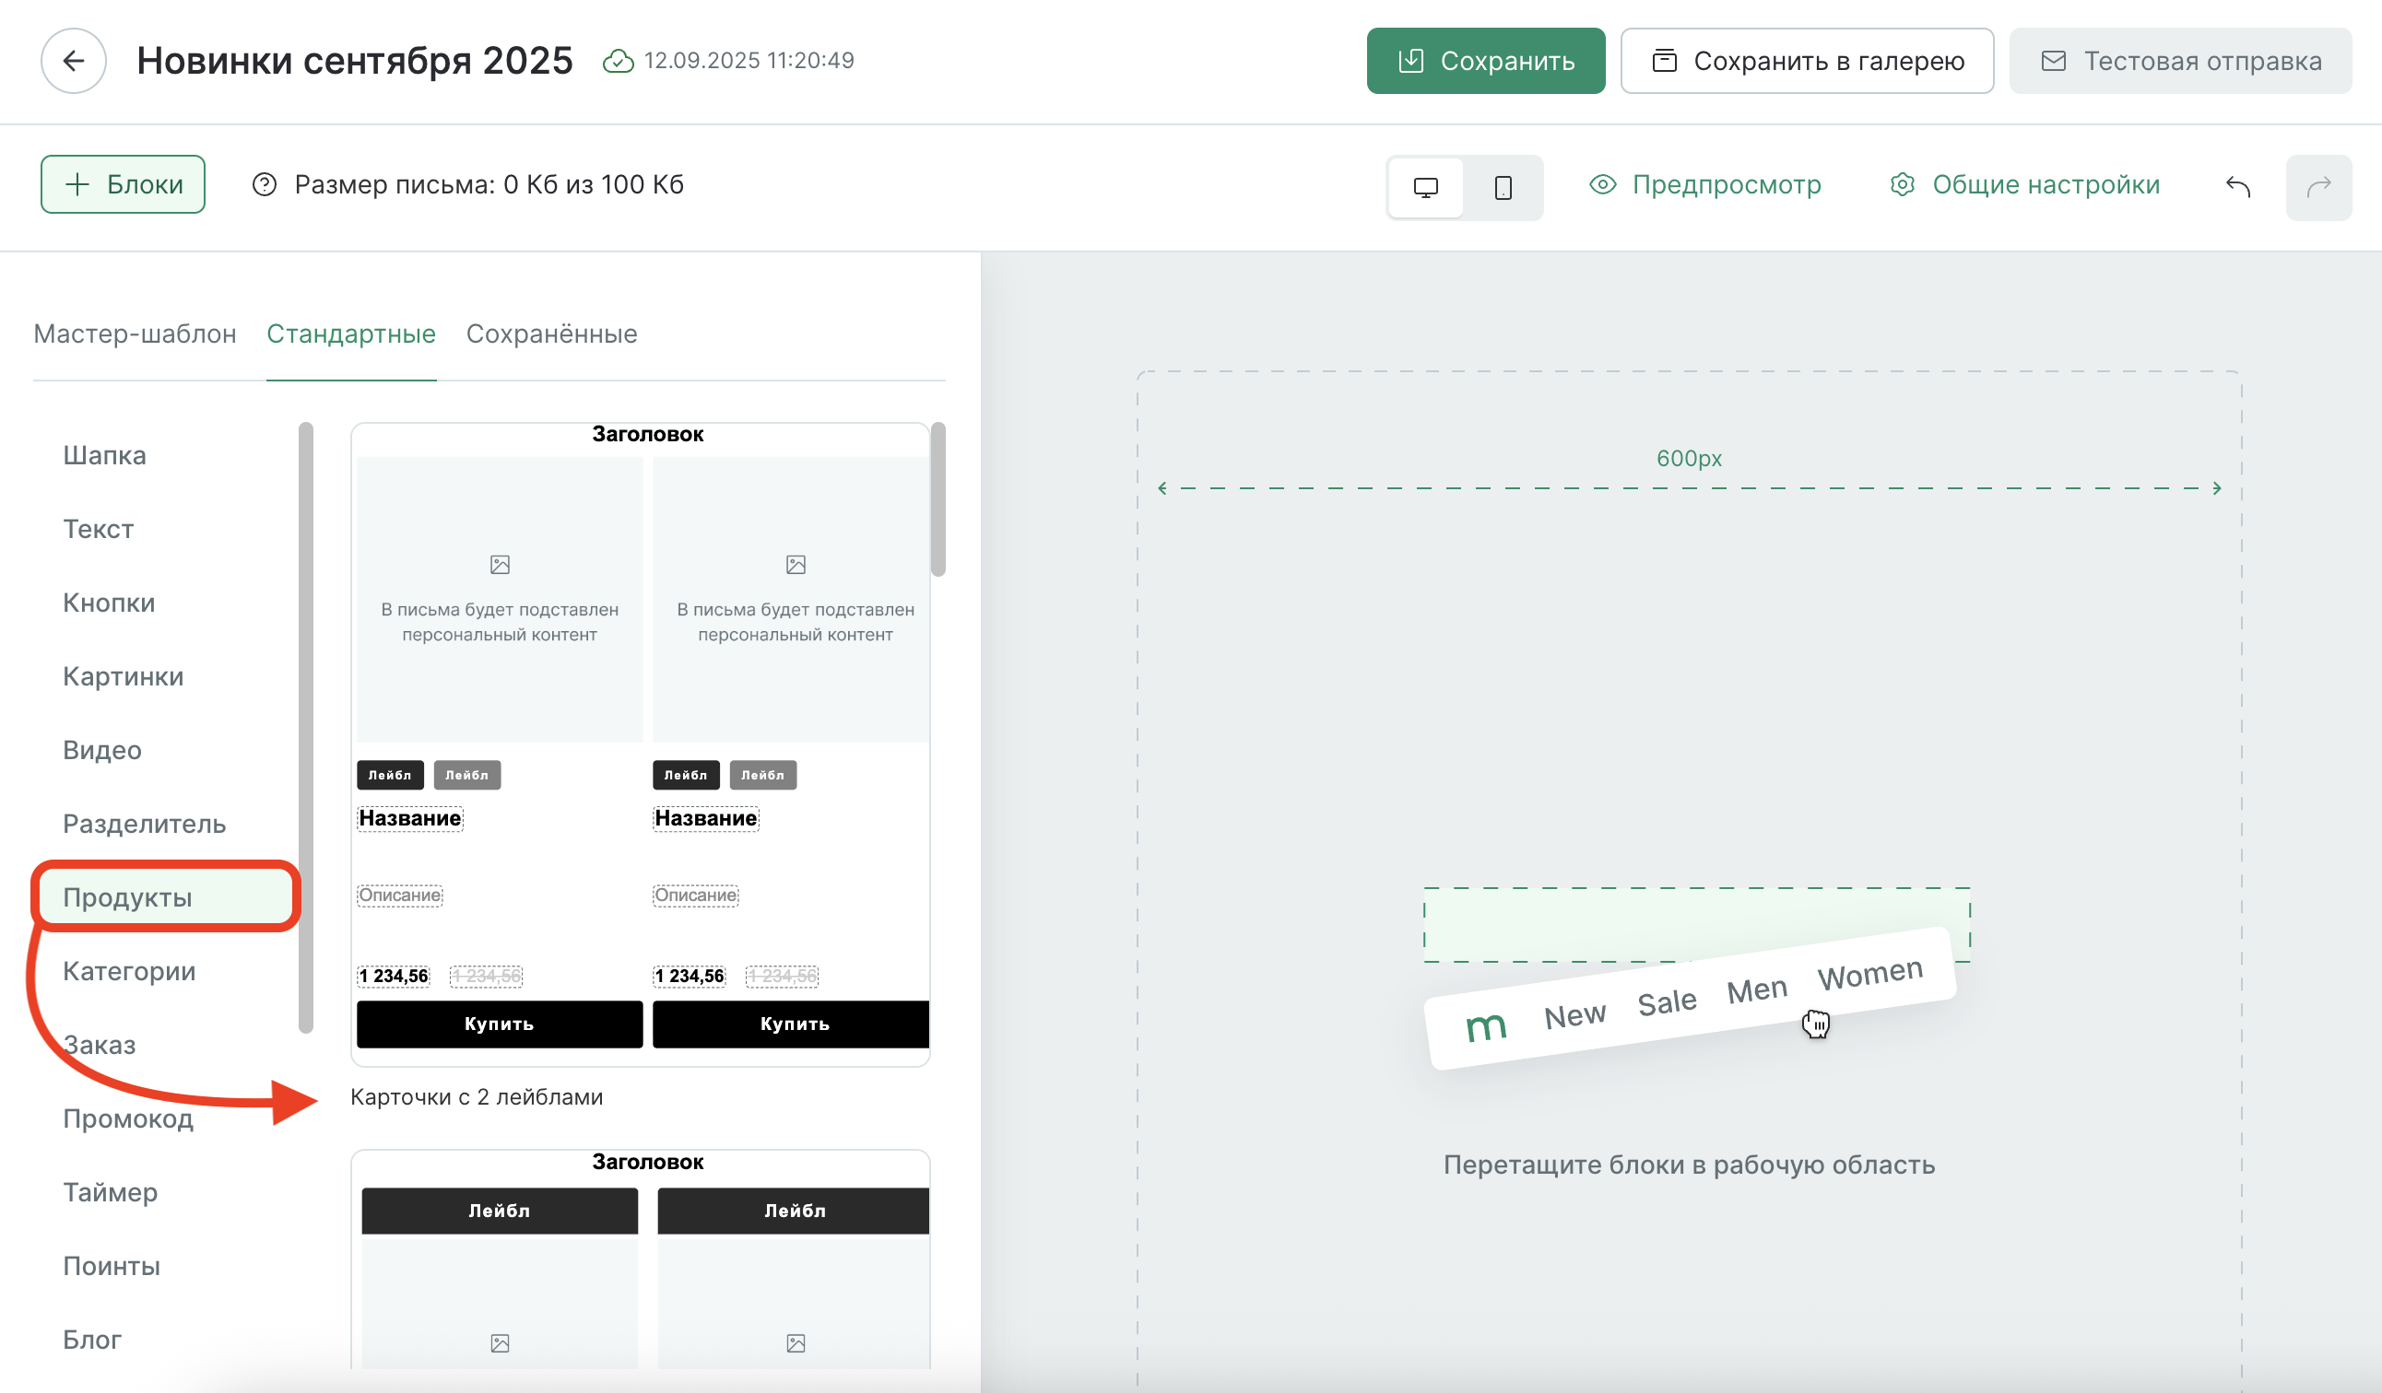This screenshot has height=1393, width=2382.
Task: Open Общие настройки settings
Action: click(x=2023, y=185)
